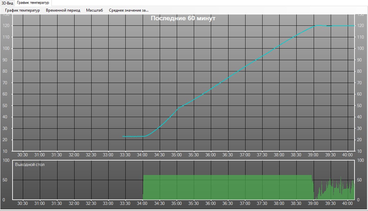Click the cyan curve's plateau at 120 degrees
The width and height of the screenshot is (368, 211).
[x=337, y=26]
